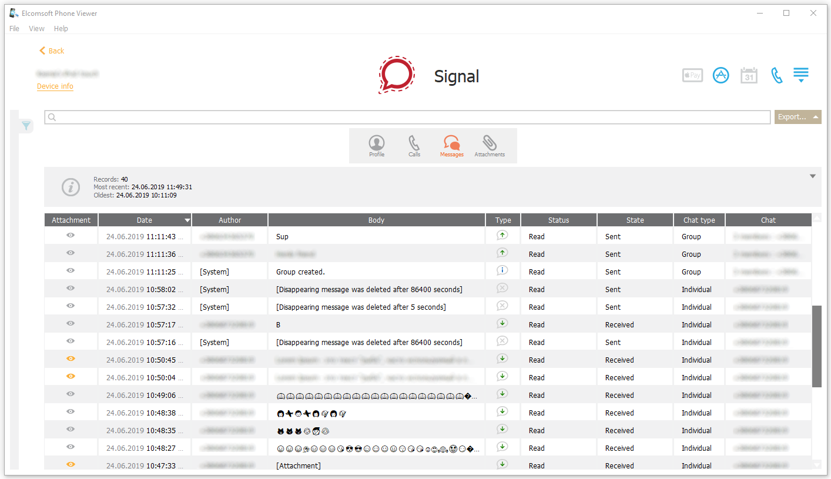Go Back to previous page
This screenshot has height=479, width=831.
click(x=52, y=51)
